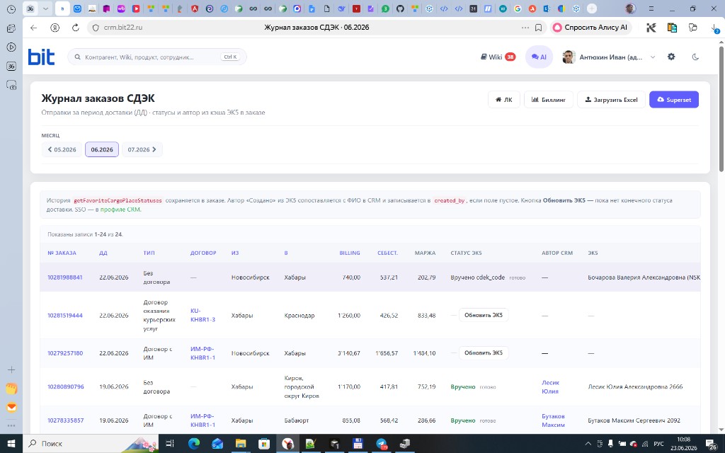Screen dimensions: 725x453
Task: Click the crm.bit22.ru address bar
Action: [123, 28]
